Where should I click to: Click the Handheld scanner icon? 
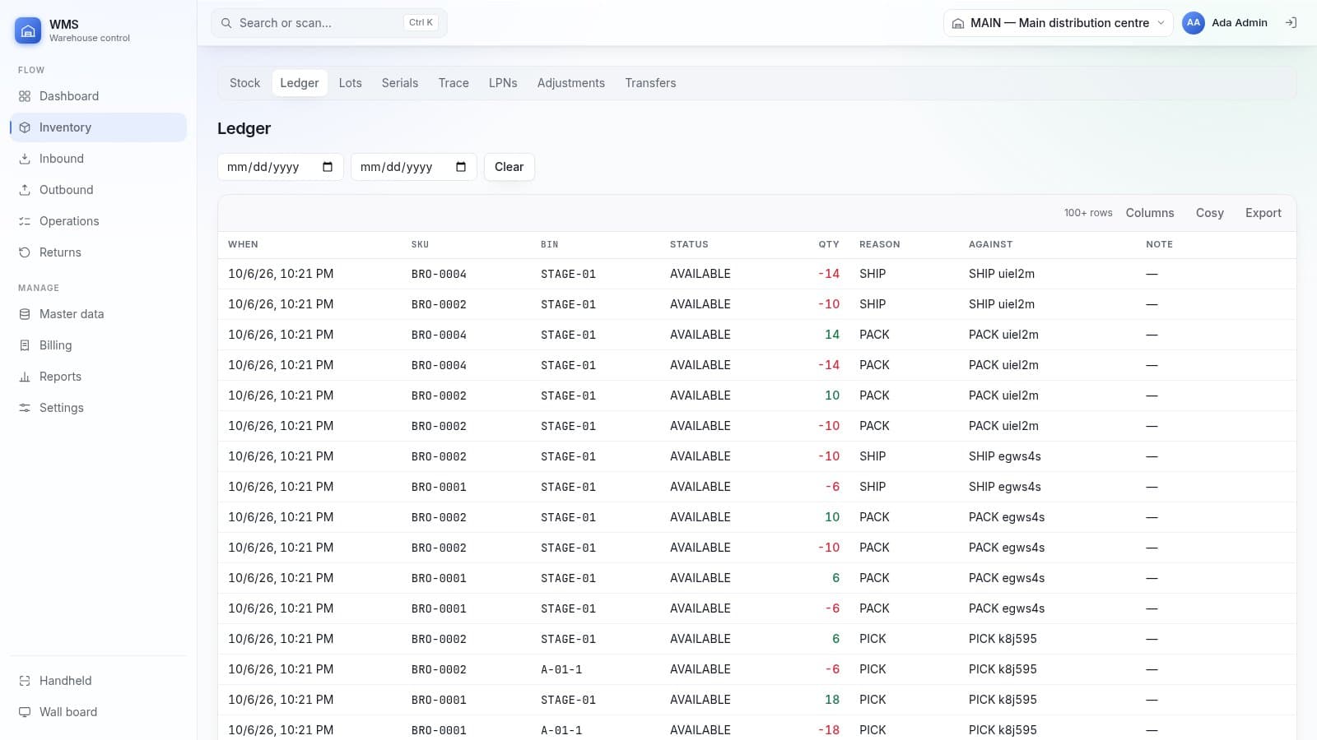(x=25, y=681)
